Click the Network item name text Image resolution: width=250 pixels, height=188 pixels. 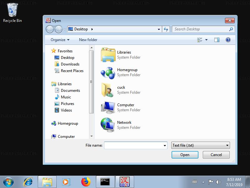tap(124, 123)
